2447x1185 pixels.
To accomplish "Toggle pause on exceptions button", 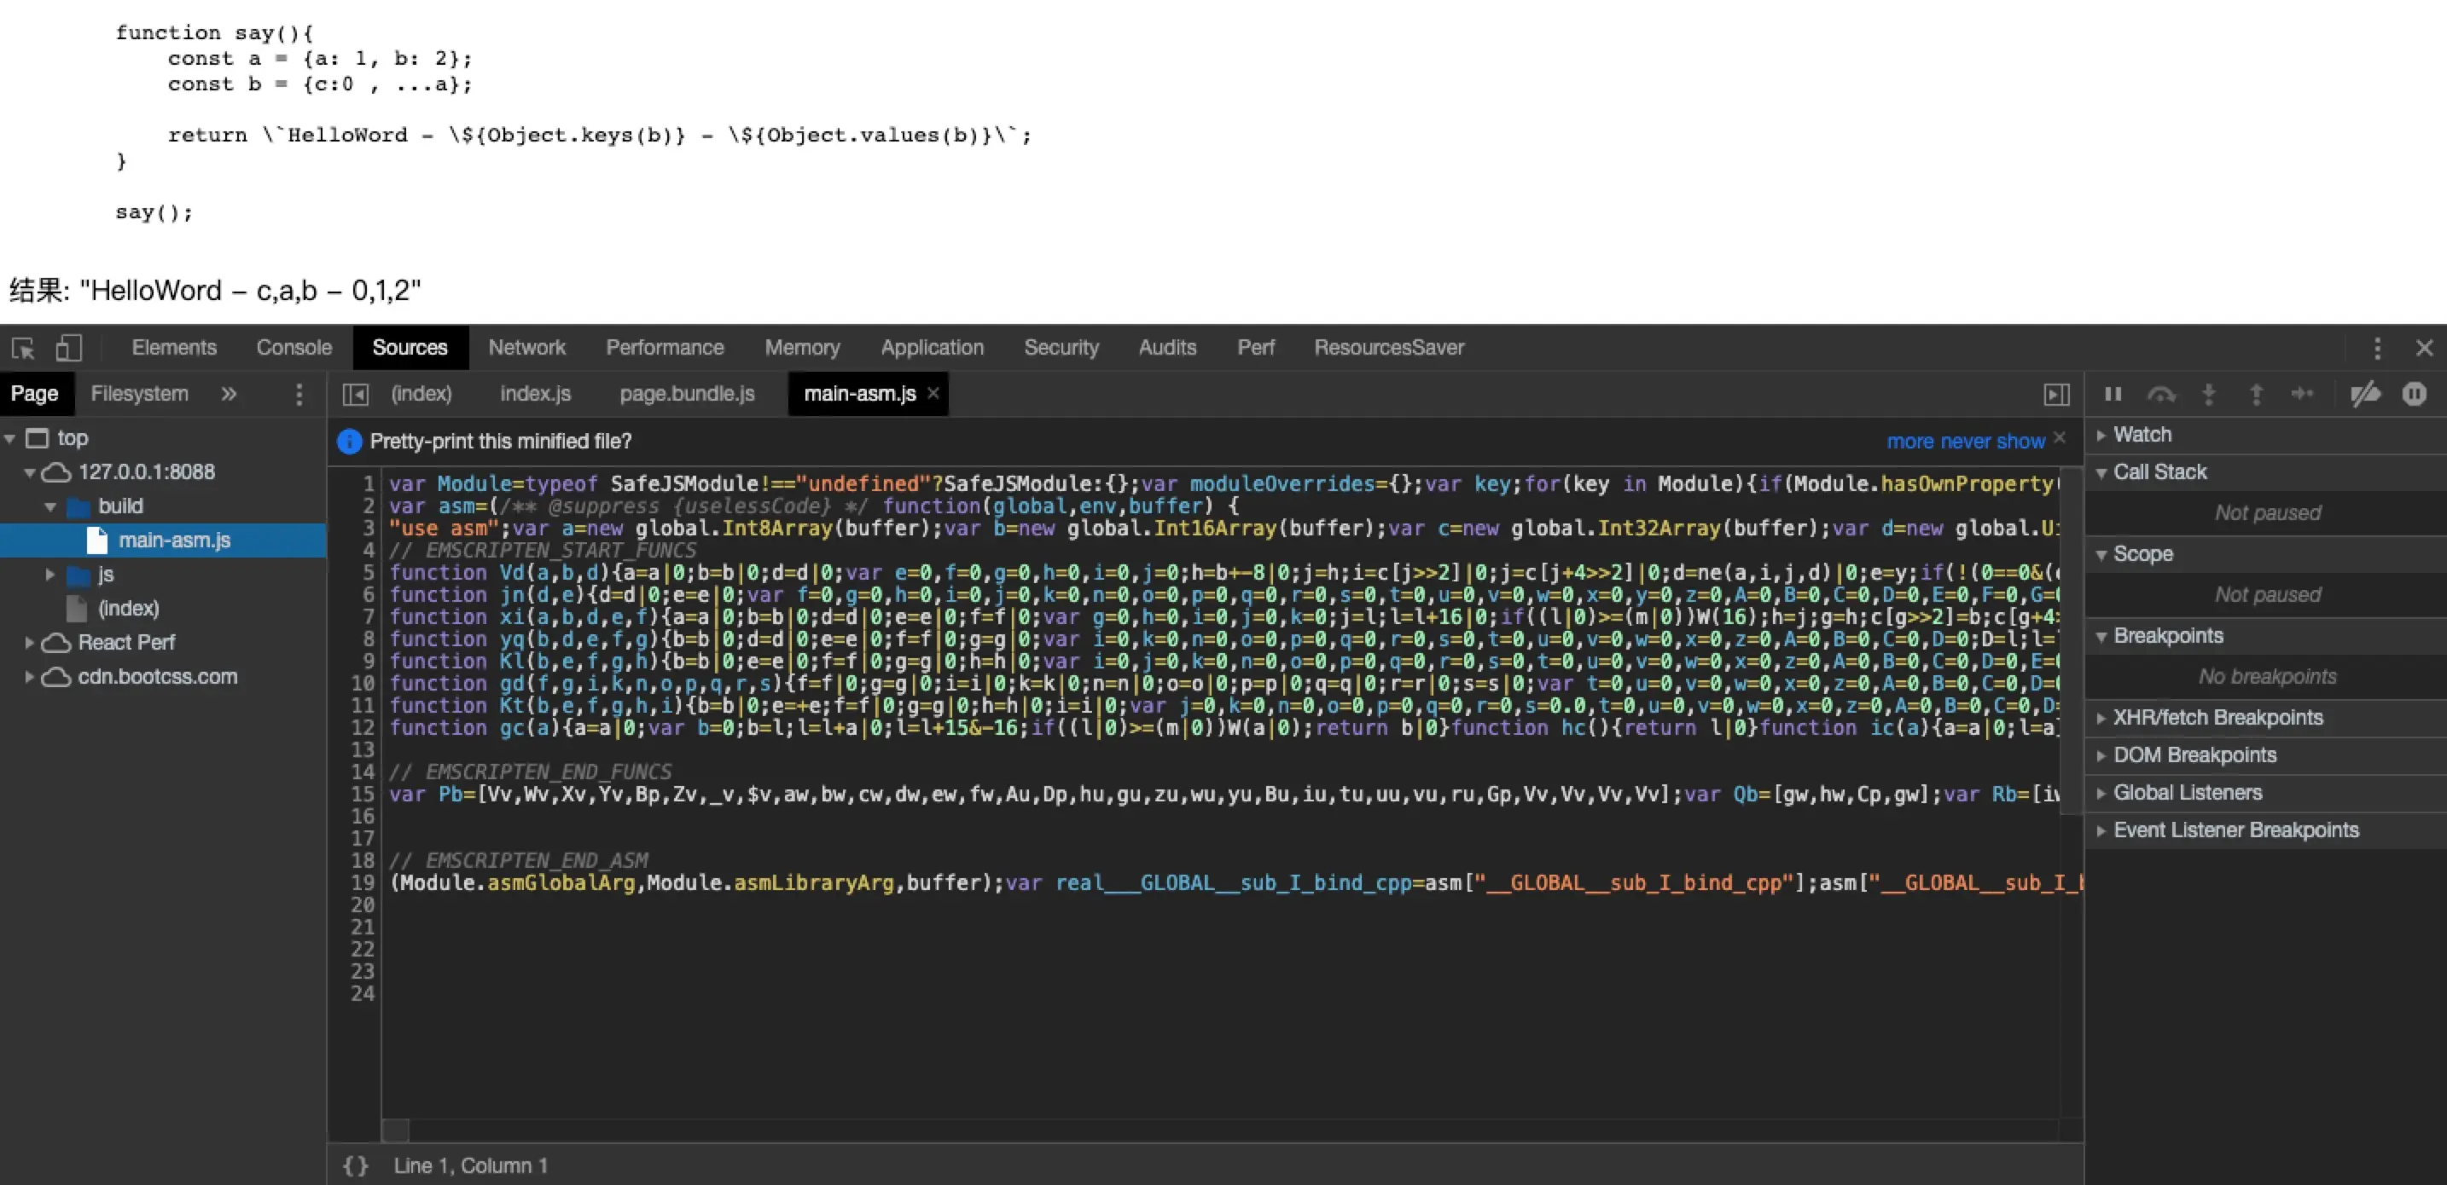I will pyautogui.click(x=2414, y=394).
